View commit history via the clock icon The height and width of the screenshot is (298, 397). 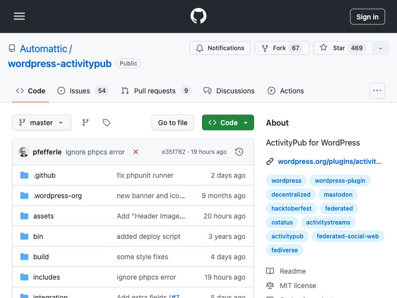[239, 152]
